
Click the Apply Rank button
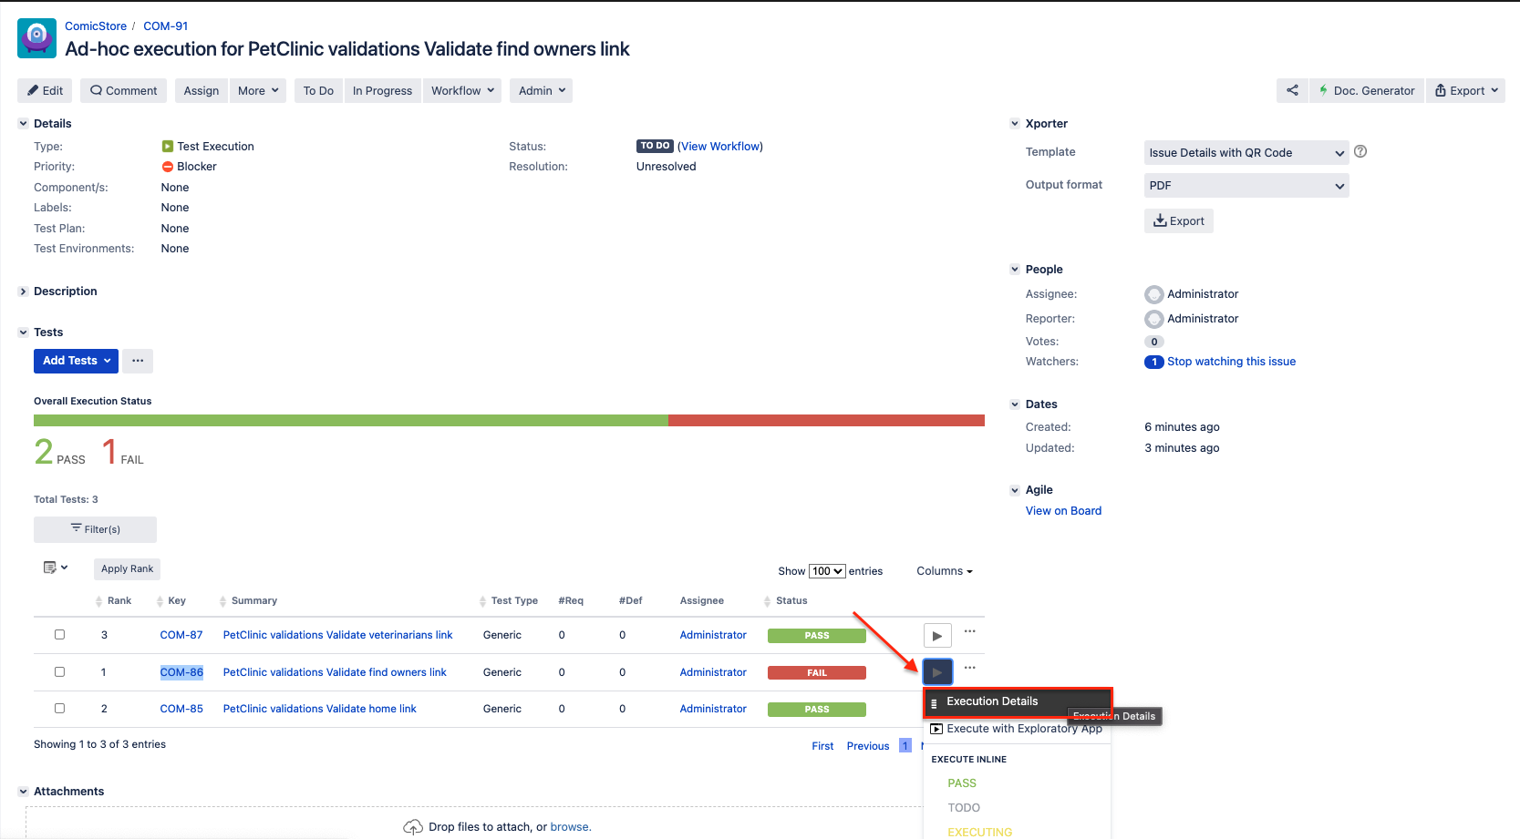pyautogui.click(x=127, y=568)
